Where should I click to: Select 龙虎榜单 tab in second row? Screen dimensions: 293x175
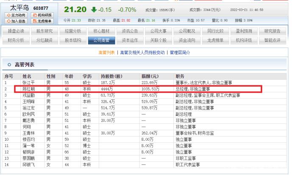[215, 40]
